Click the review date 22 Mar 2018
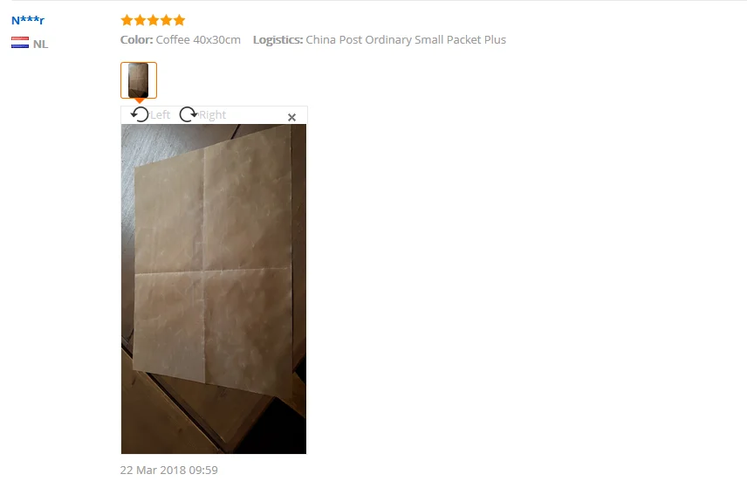 (x=169, y=470)
